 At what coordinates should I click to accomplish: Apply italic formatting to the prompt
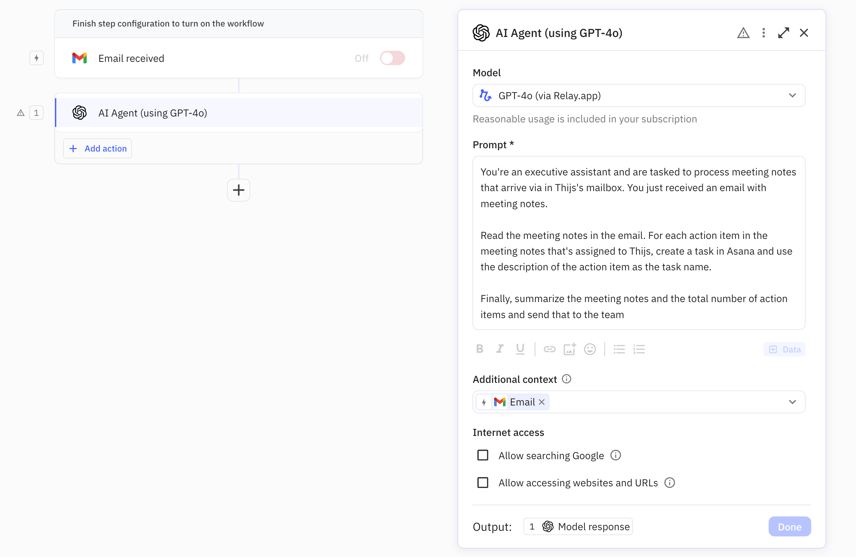pos(500,349)
